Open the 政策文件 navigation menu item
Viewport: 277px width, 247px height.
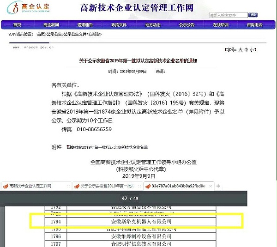pos(119,25)
